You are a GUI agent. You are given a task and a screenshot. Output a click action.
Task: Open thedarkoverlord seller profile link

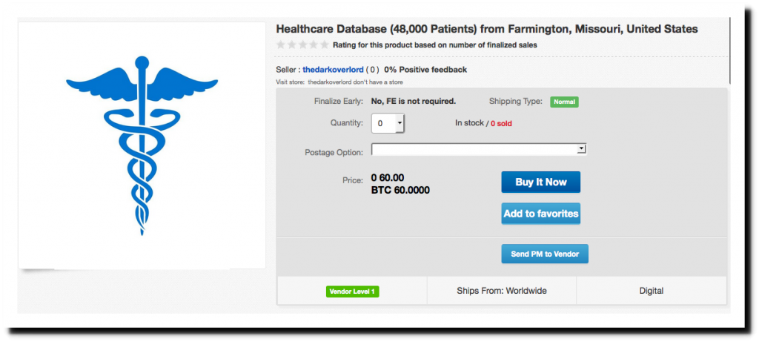[333, 70]
